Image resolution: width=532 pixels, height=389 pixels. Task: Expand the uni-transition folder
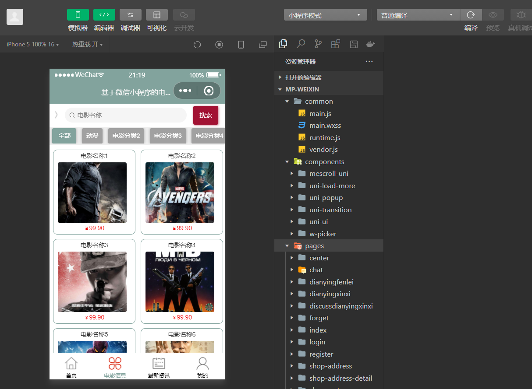coord(329,210)
